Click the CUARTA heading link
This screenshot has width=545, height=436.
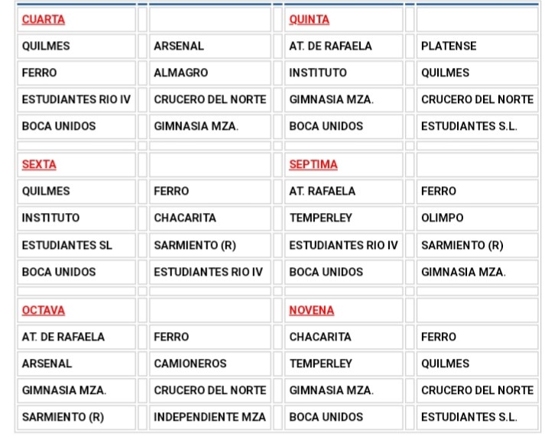pyautogui.click(x=44, y=19)
